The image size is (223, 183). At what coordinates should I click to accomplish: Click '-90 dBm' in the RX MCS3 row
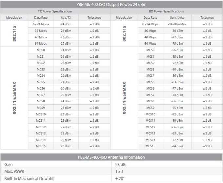tap(177, 70)
